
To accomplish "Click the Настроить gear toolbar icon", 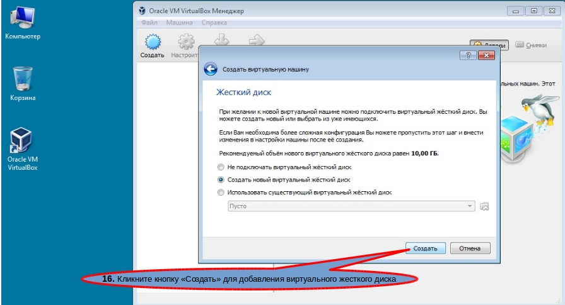I will 186,42.
